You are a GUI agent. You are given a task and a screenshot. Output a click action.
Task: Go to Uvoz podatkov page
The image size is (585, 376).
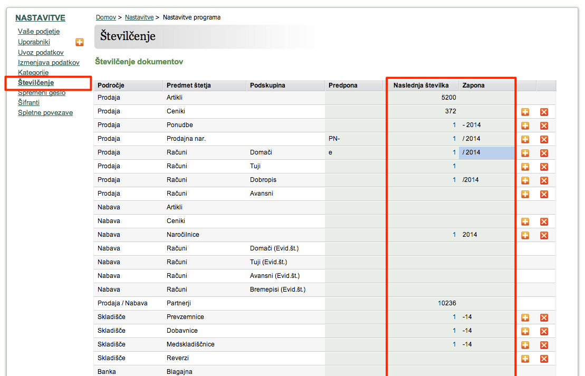[41, 53]
